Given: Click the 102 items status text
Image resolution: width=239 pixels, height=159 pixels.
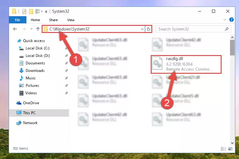Looking at the screenshot, I should coord(21,148).
